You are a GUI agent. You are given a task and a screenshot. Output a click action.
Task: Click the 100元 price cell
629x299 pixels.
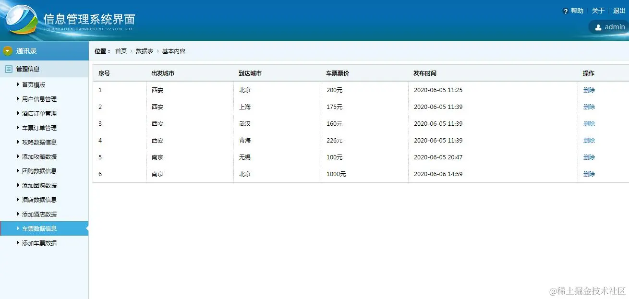(335, 157)
